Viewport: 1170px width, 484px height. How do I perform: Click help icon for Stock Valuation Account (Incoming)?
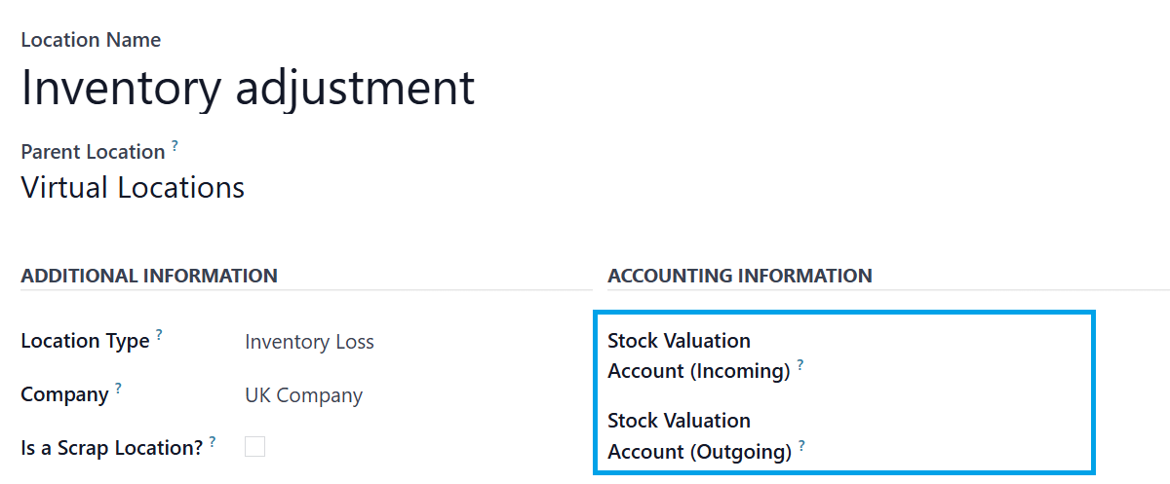[800, 365]
